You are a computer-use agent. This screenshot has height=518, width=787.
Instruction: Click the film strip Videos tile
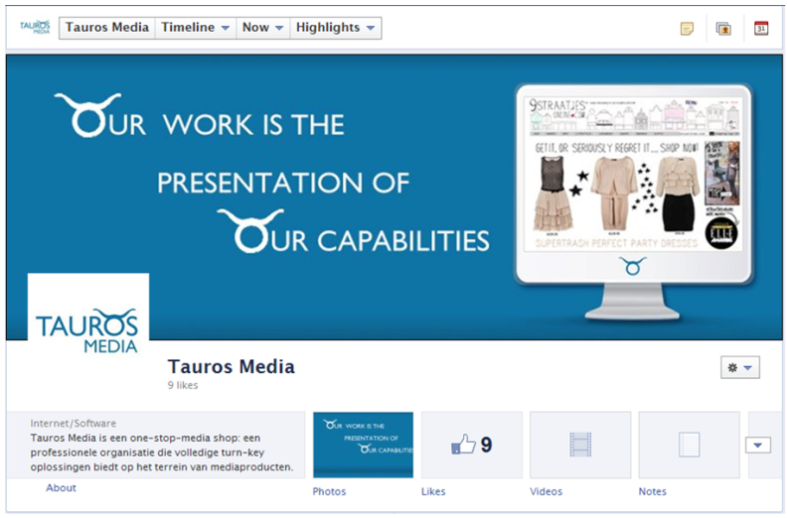tap(580, 445)
